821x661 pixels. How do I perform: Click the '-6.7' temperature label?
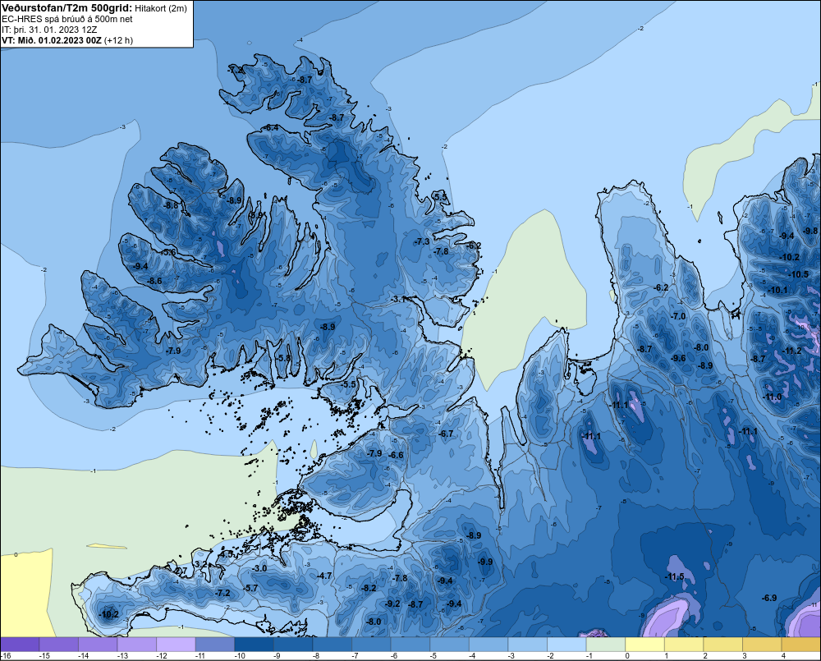(x=446, y=434)
